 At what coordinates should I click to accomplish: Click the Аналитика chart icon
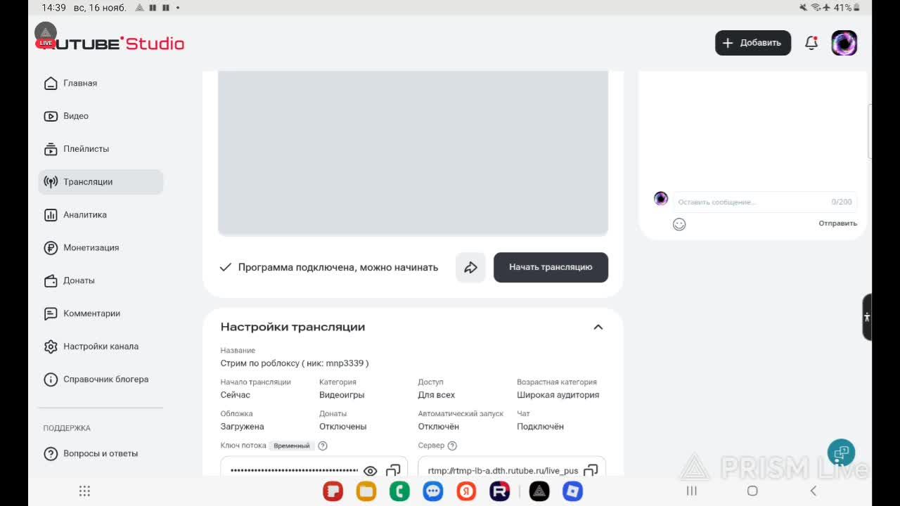coord(51,215)
